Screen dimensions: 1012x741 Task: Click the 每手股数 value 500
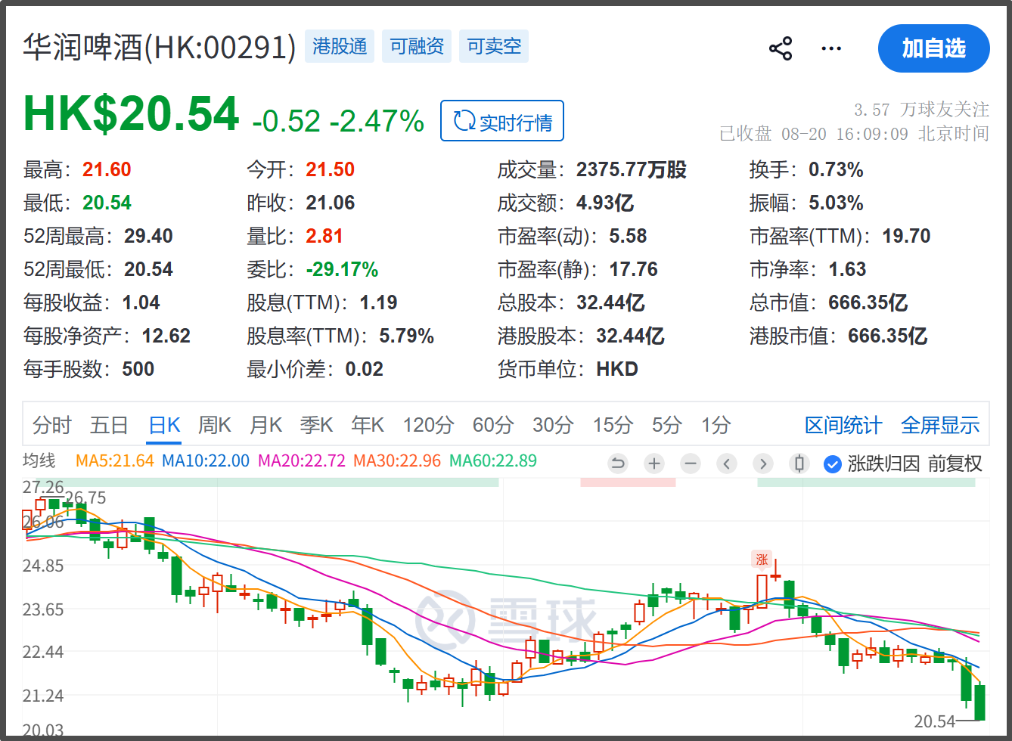click(x=138, y=369)
